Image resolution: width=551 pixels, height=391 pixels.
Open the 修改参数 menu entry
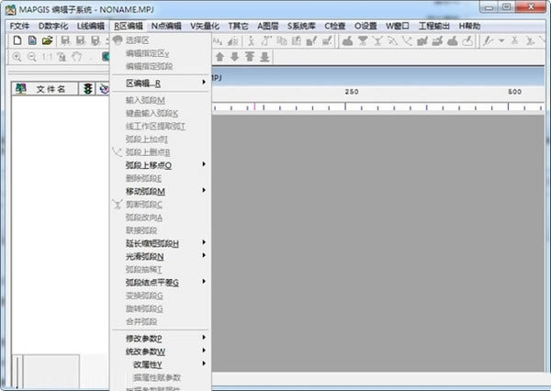161,338
